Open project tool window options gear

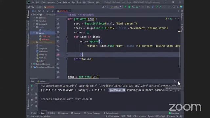coord(52,11)
